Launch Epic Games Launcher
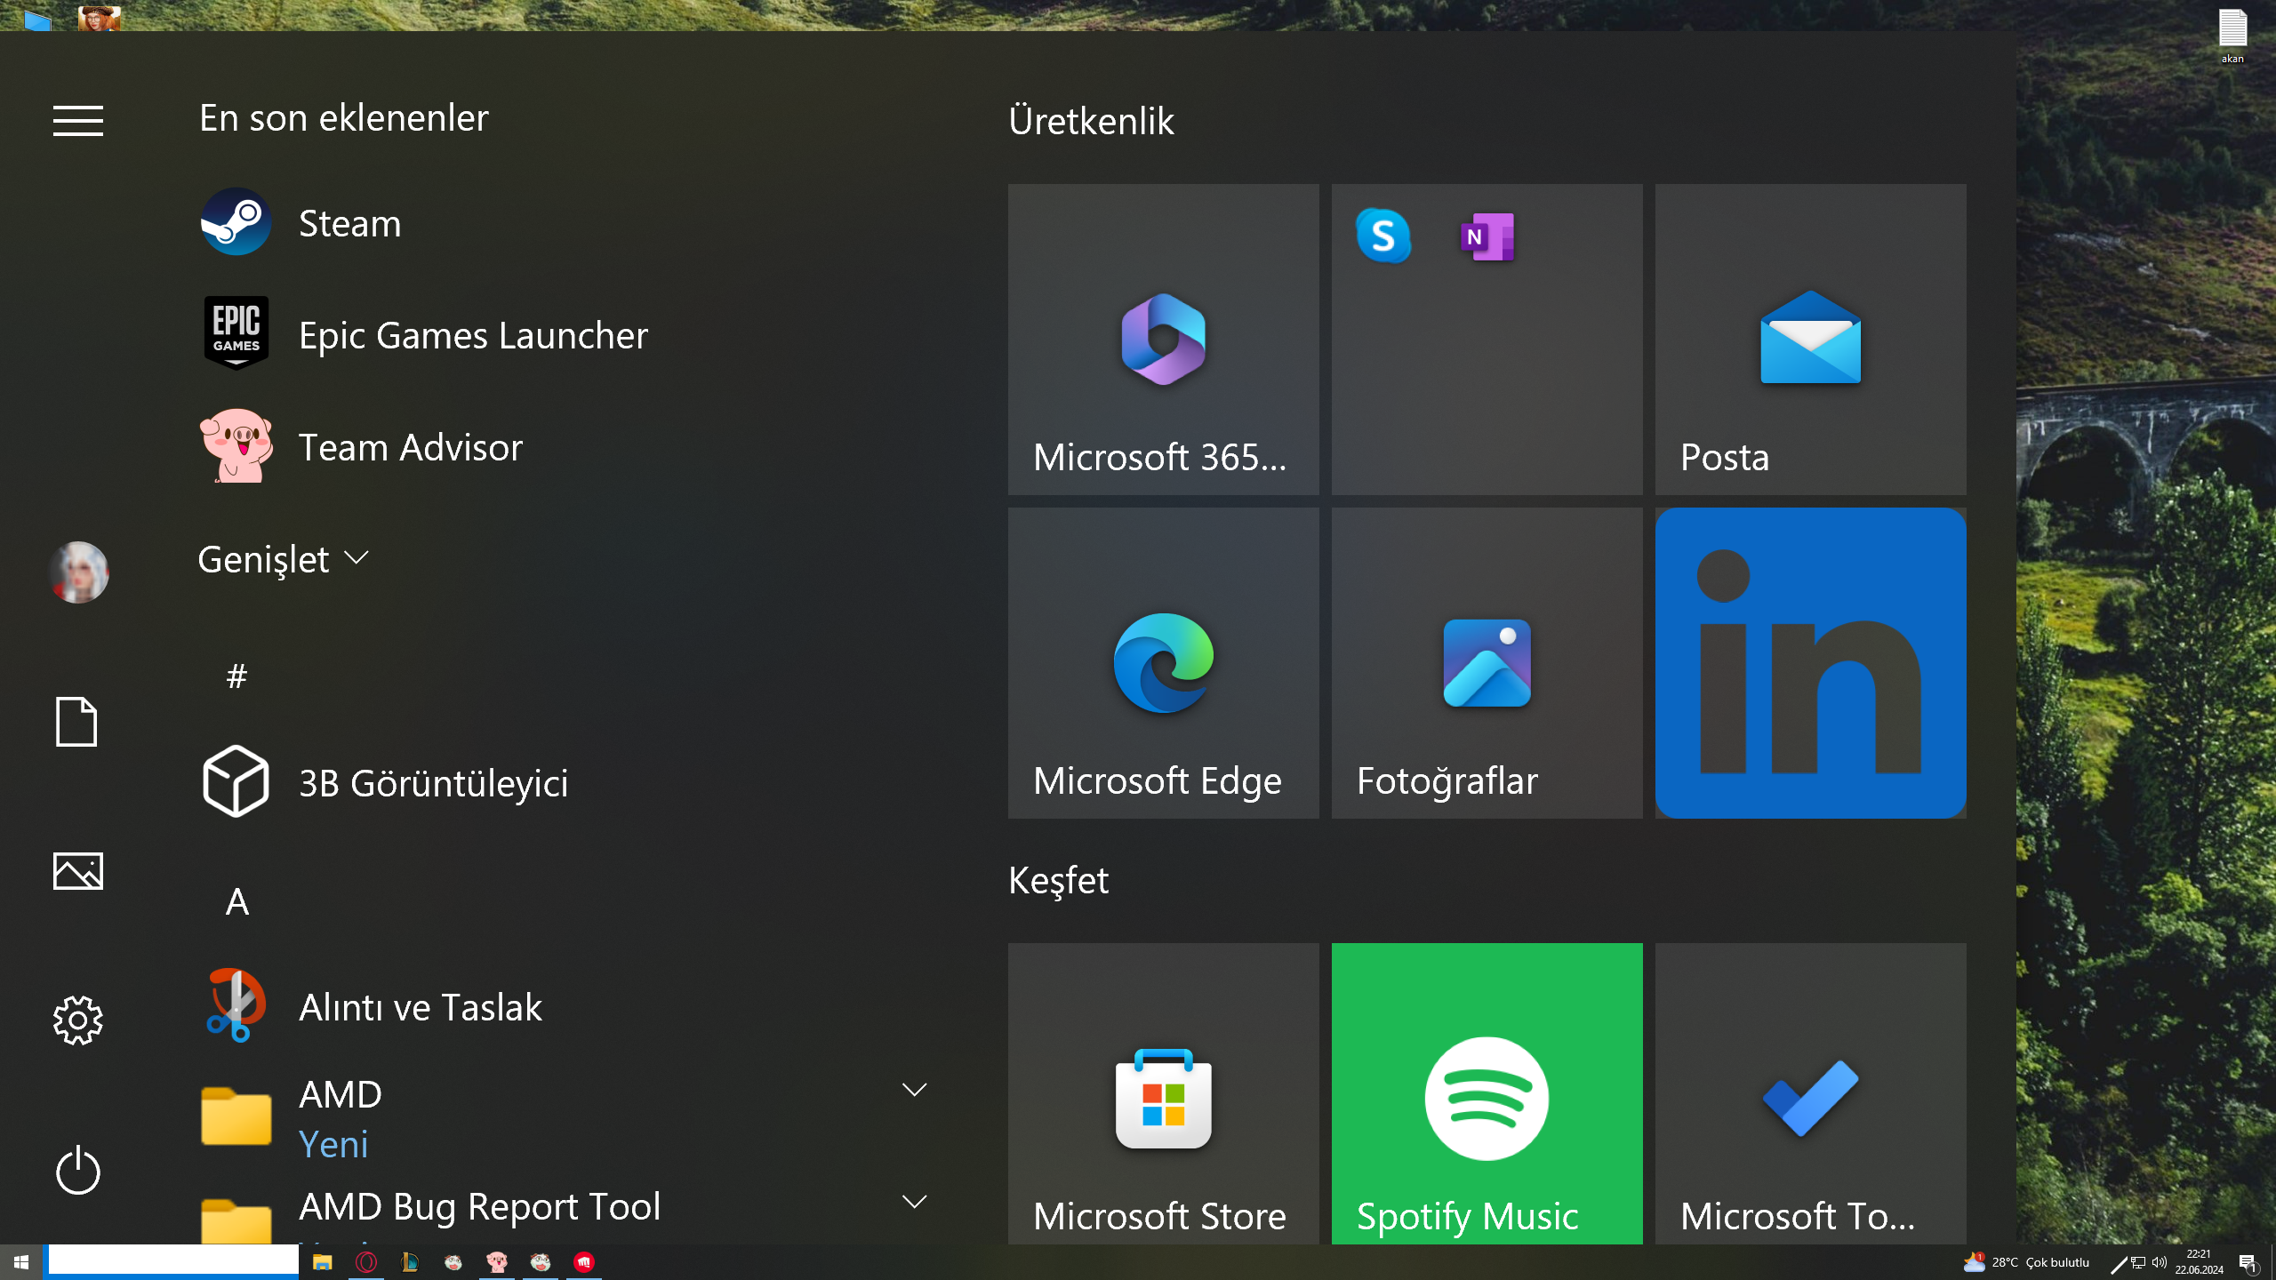 pos(565,334)
